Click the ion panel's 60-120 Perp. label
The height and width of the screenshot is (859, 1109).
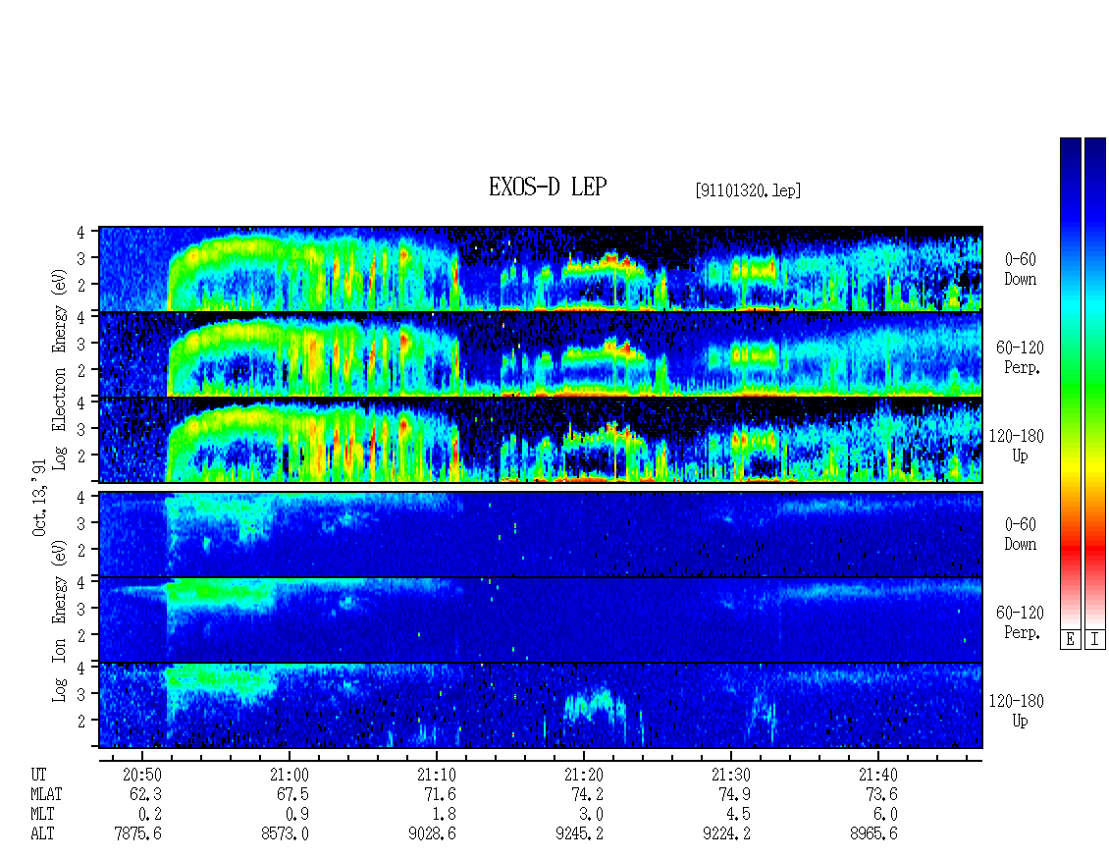[x=1020, y=622]
